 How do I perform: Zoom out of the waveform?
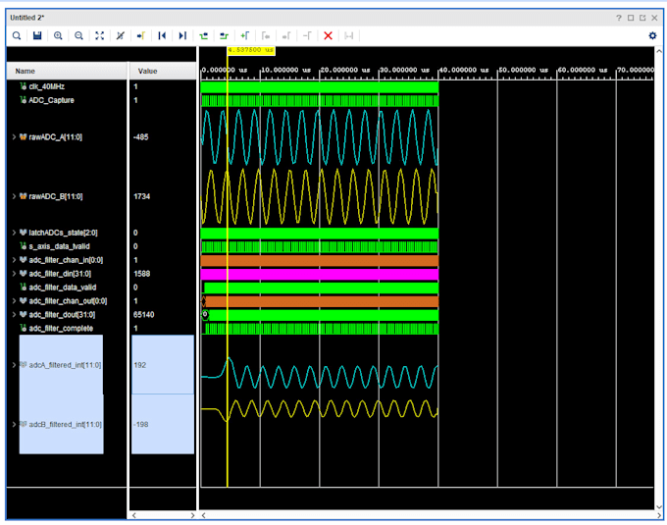pyautogui.click(x=78, y=35)
